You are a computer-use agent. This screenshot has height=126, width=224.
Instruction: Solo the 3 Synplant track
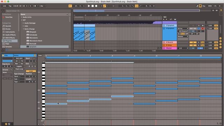point(199,26)
